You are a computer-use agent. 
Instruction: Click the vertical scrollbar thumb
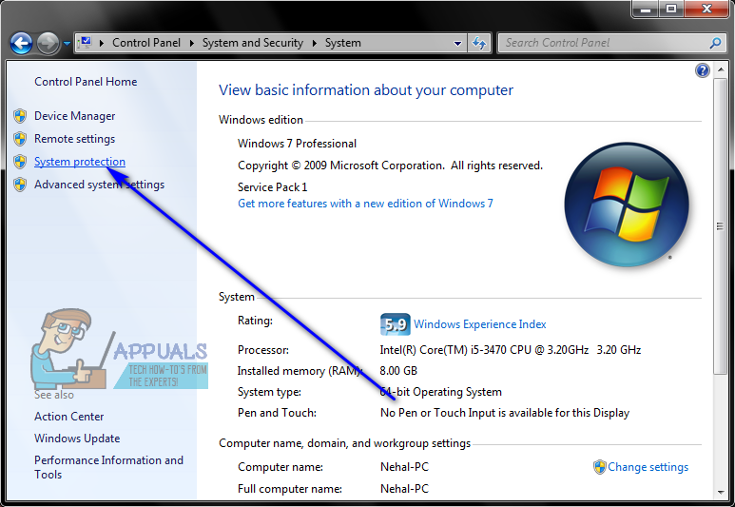(x=721, y=226)
